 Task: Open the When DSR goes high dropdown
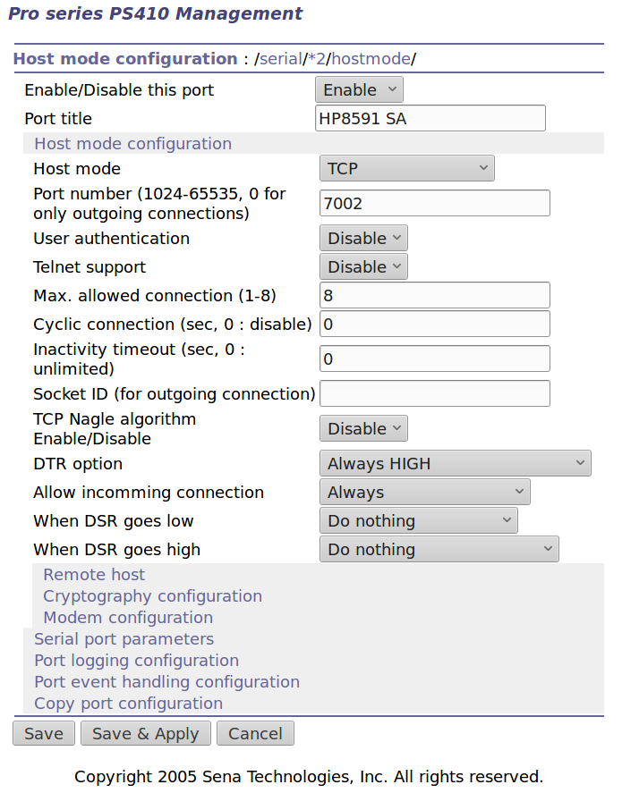[439, 549]
